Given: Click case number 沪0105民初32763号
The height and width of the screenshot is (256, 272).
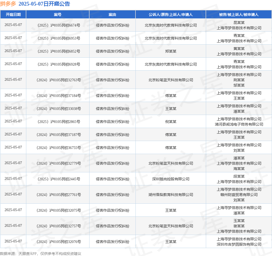Looking at the screenshot, I should coord(59,80).
